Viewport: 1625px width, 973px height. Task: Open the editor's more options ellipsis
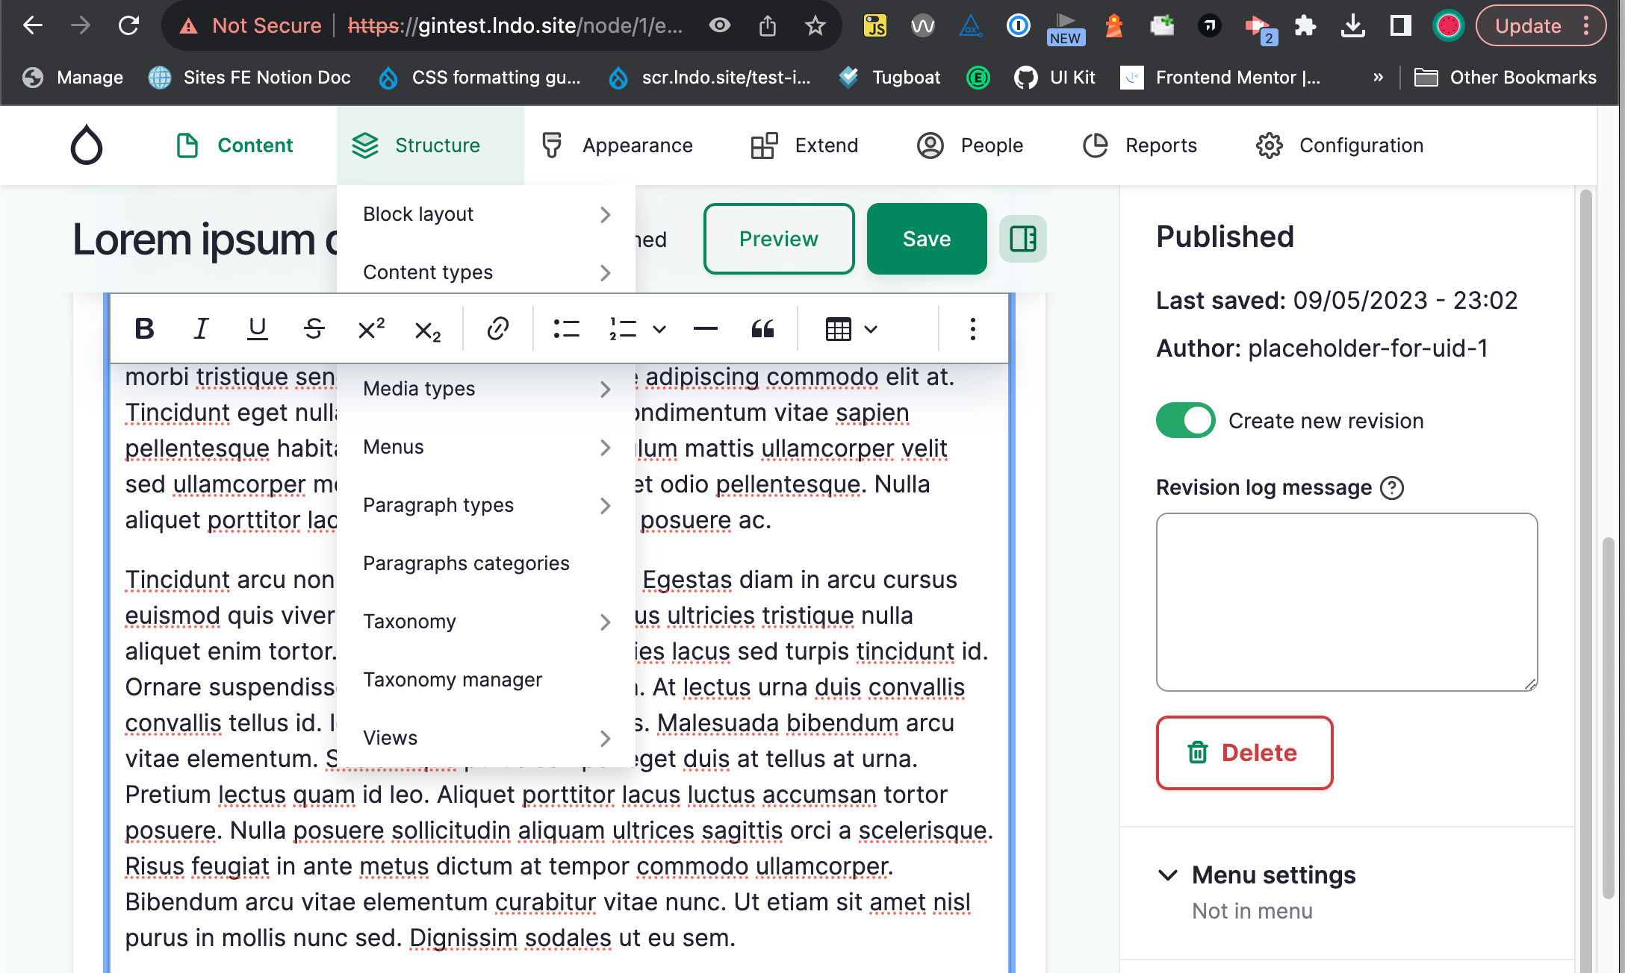[972, 328]
